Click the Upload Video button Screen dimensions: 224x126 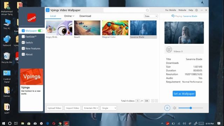(55, 108)
